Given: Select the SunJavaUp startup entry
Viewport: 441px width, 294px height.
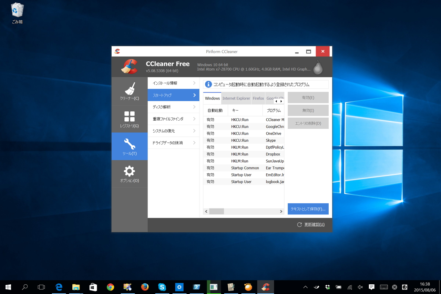Looking at the screenshot, I should (244, 161).
